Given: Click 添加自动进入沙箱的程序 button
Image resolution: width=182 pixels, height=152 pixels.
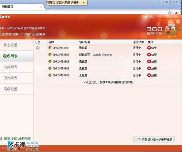Looking at the screenshot, I should [154, 139].
